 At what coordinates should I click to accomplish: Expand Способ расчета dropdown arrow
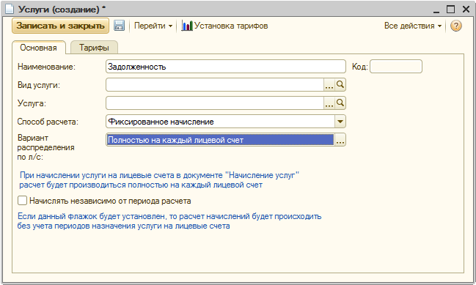(x=340, y=122)
